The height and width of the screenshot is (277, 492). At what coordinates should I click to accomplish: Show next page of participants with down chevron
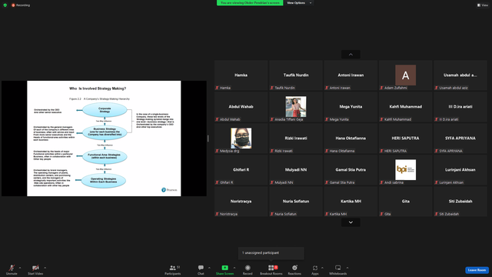point(351,222)
